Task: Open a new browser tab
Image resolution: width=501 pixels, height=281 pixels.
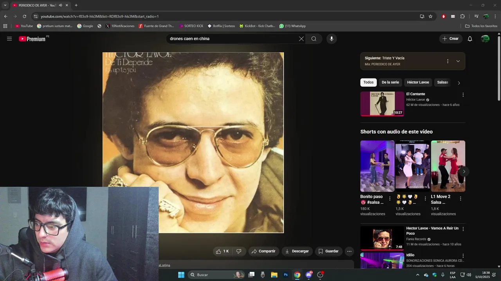Action: coord(76,5)
